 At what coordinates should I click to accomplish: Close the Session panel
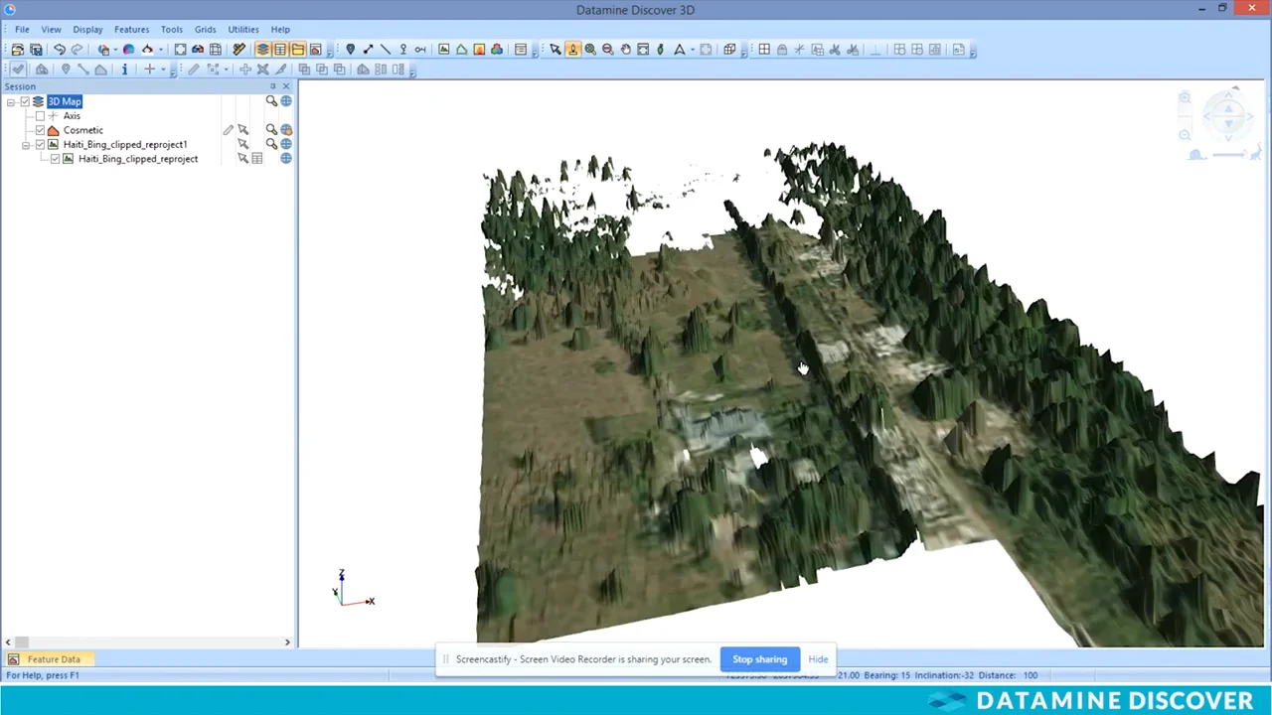[x=286, y=86]
